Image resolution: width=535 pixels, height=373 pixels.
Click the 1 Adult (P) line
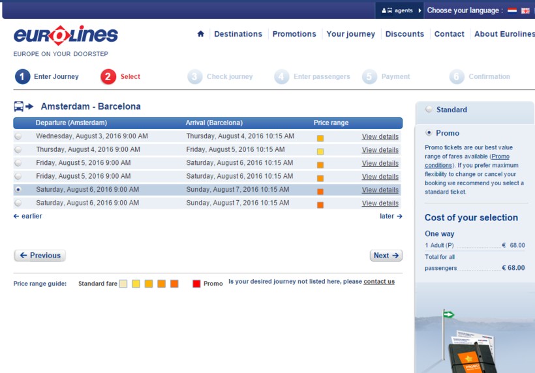pyautogui.click(x=474, y=245)
